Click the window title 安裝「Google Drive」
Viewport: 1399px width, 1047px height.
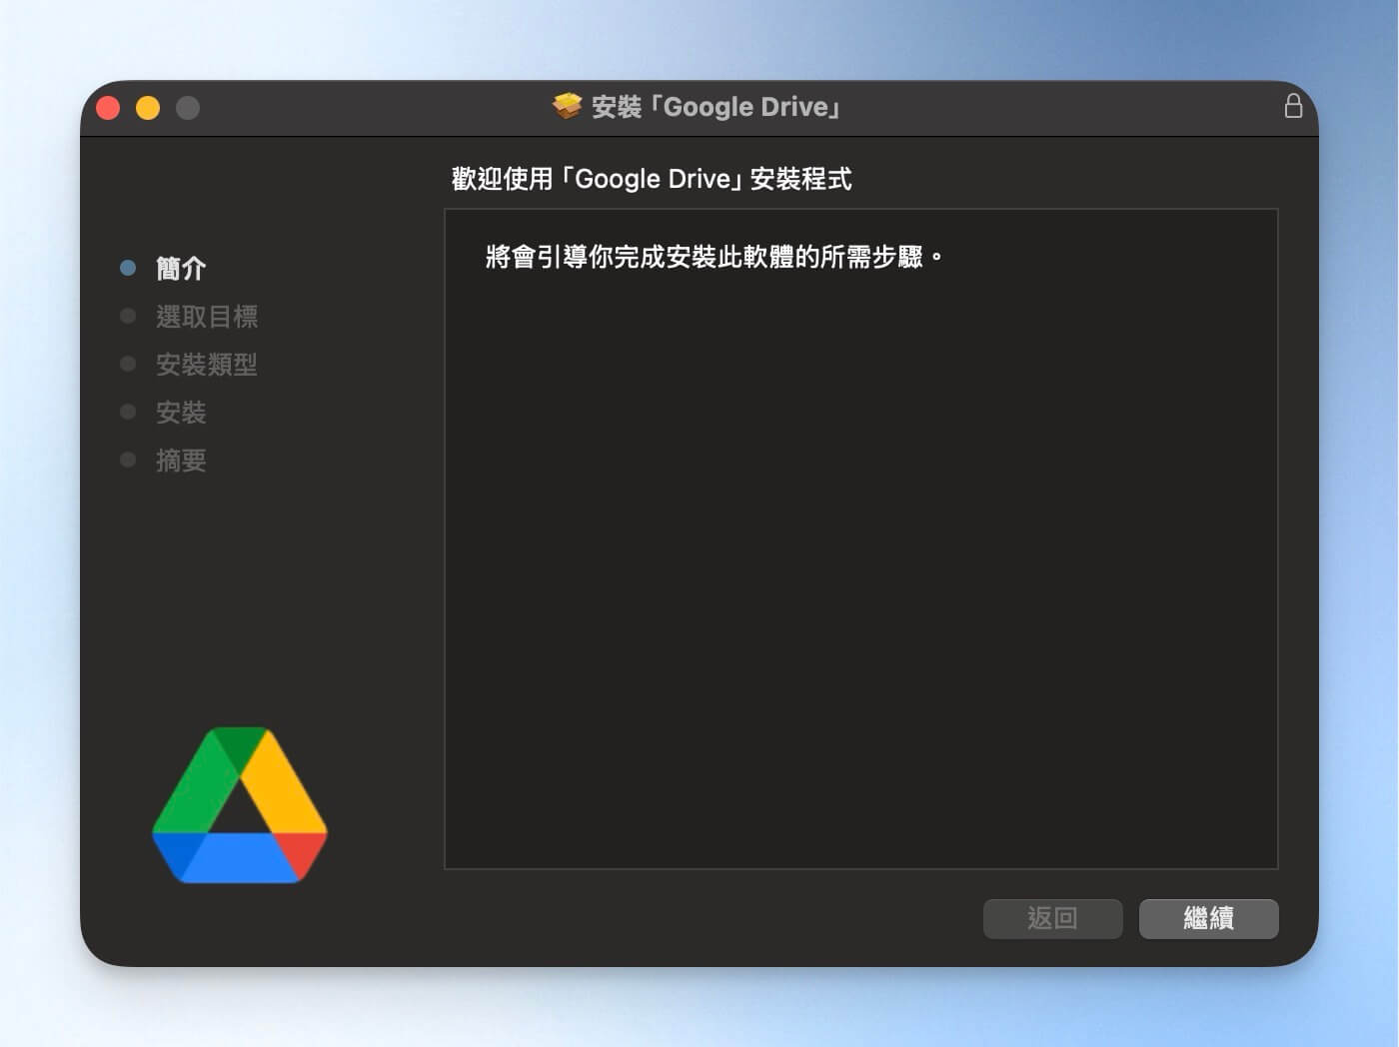(716, 107)
